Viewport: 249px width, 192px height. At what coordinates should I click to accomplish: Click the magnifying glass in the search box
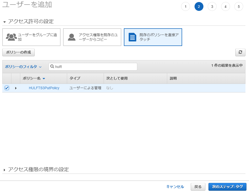(52, 66)
